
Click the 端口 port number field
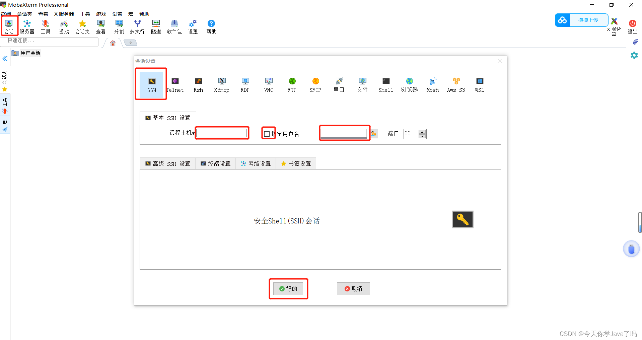tap(411, 134)
